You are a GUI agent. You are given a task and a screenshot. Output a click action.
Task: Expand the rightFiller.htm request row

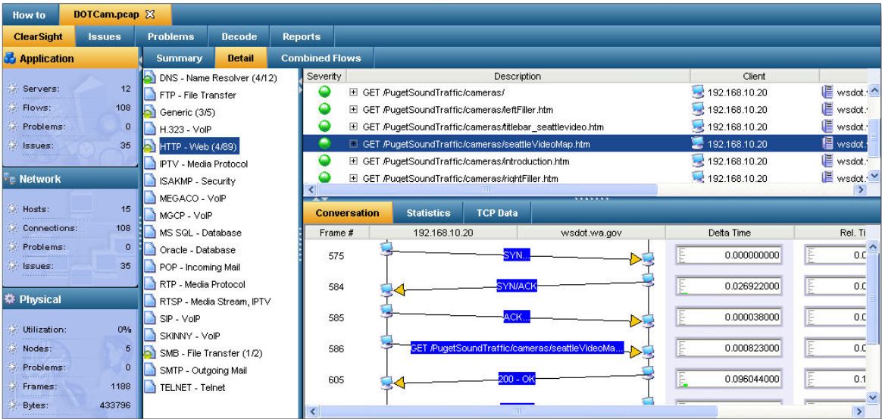[353, 178]
